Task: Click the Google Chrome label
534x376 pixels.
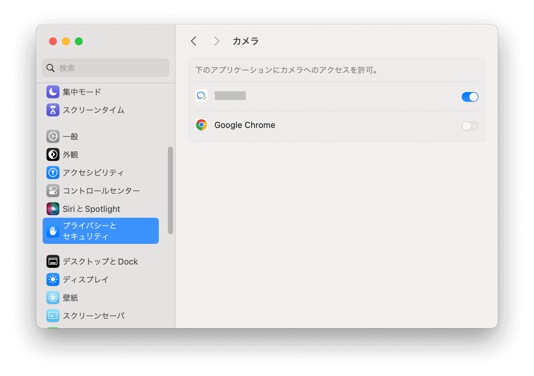Action: [x=245, y=125]
